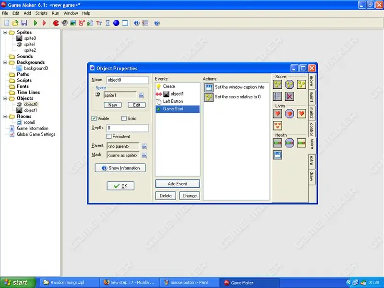Screen dimensions: 384x288
Task: Switch to the main1 actions tab
Action: coord(312,96)
